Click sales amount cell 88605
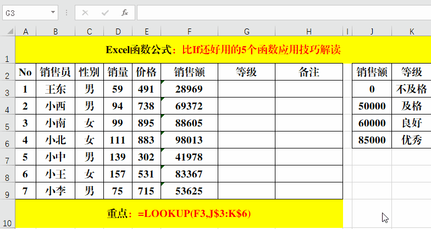Viewport: 431px width, 229px height. (189, 123)
